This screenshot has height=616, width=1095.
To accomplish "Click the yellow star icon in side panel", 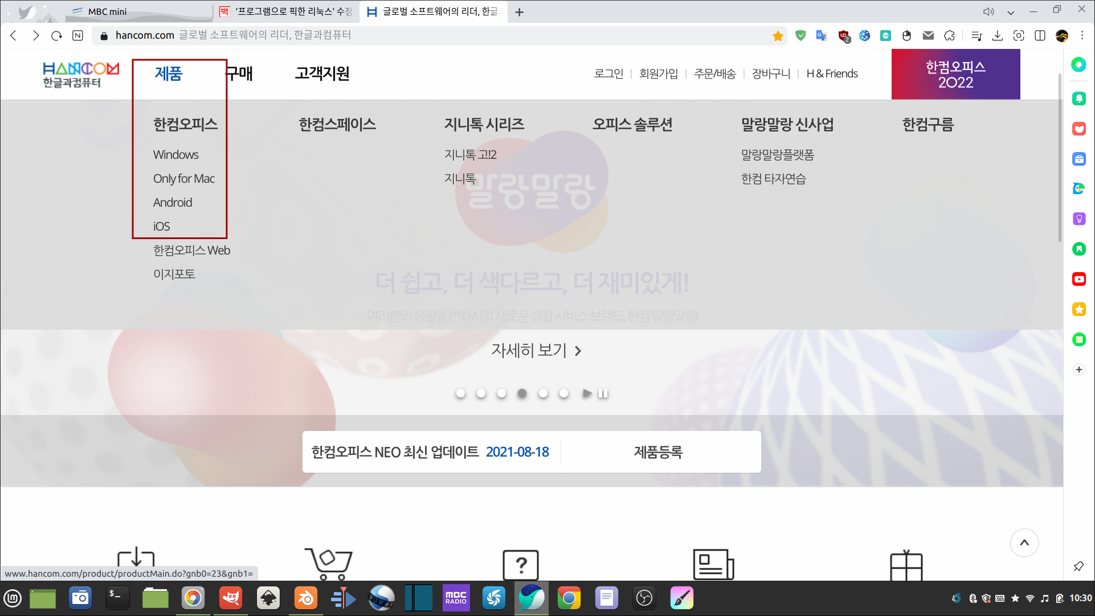I will pos(1079,309).
